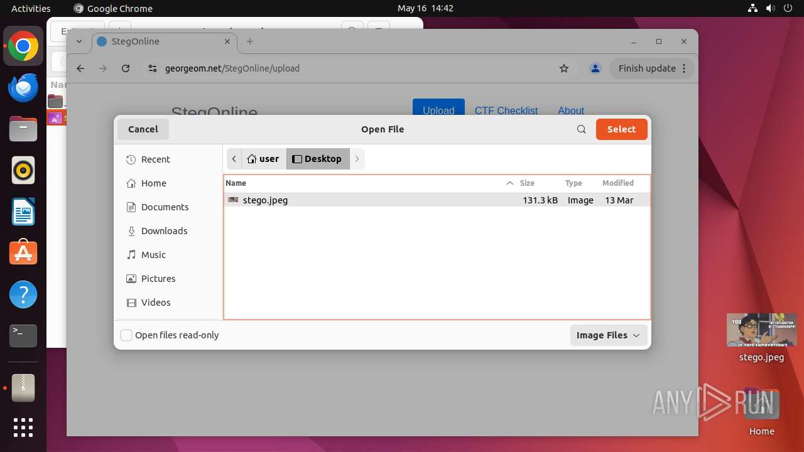This screenshot has height=452, width=804.
Task: Open Music in the sidebar
Action: [x=168, y=255]
